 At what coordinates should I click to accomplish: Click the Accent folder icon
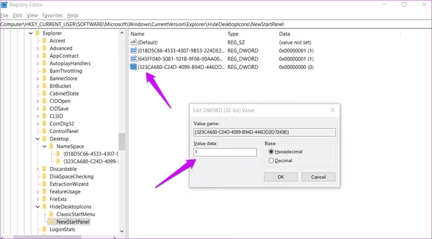coord(44,41)
